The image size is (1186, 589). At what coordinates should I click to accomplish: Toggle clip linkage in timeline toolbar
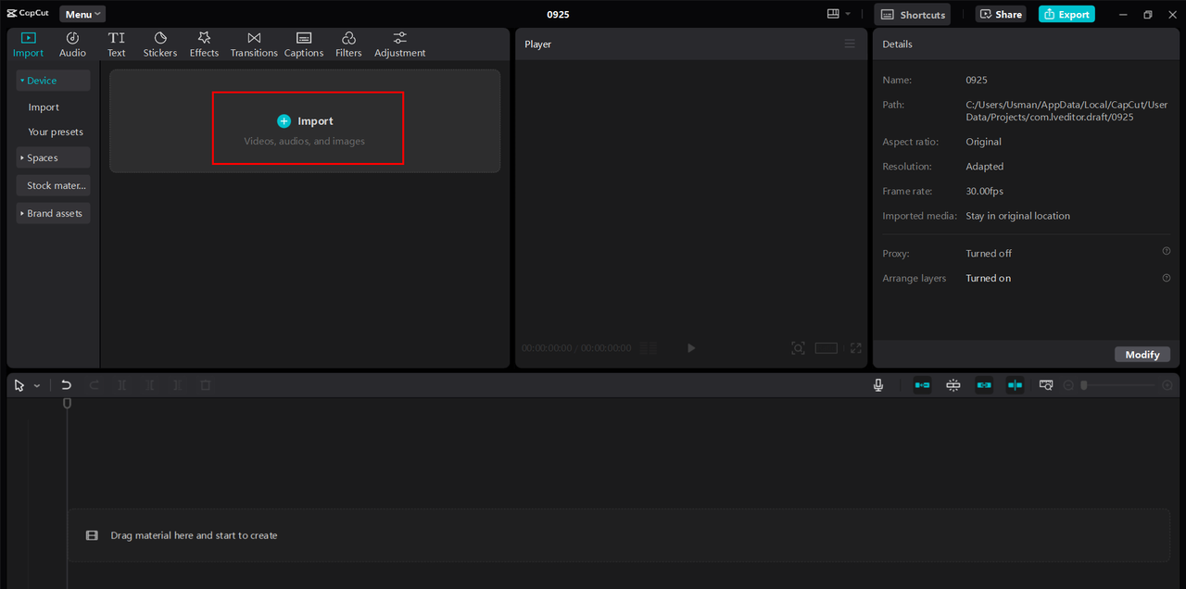(983, 385)
